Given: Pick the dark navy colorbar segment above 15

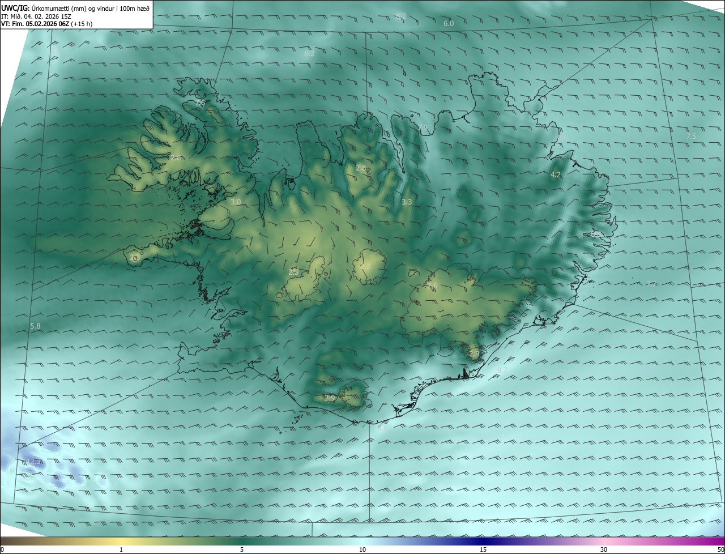Looking at the screenshot, I should tap(483, 541).
